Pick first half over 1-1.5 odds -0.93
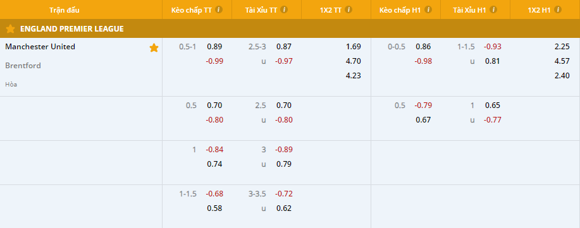 coord(492,47)
